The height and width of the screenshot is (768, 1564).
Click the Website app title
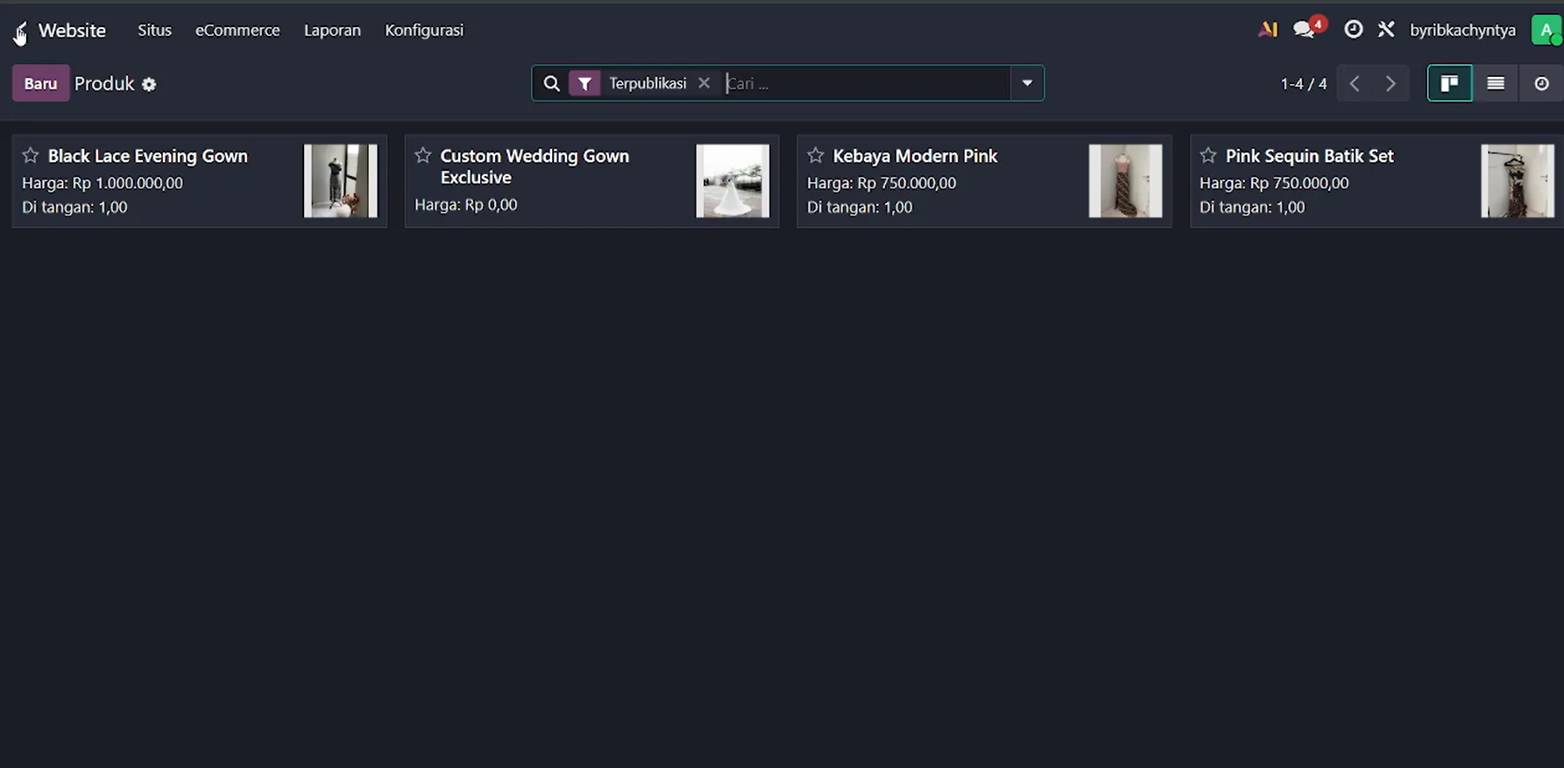72,30
